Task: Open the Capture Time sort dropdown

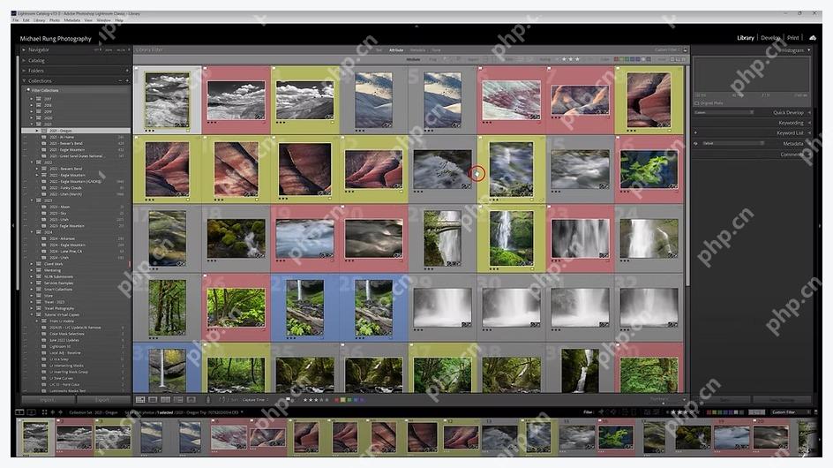Action: click(x=256, y=399)
